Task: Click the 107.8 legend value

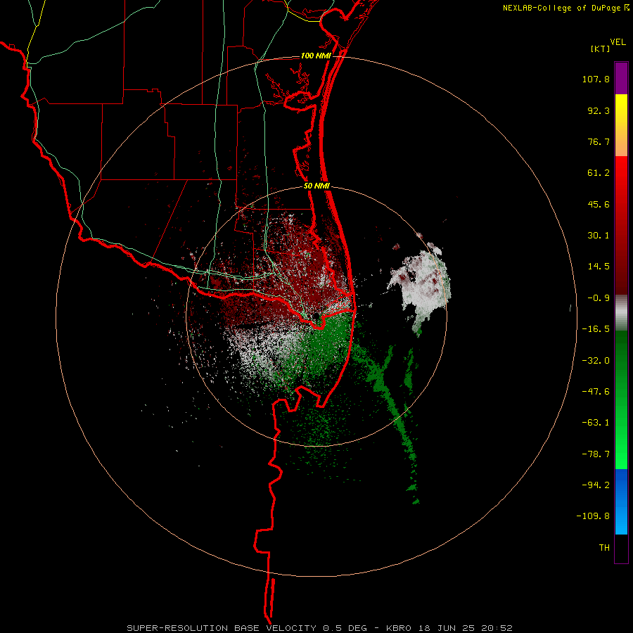Action: point(596,79)
